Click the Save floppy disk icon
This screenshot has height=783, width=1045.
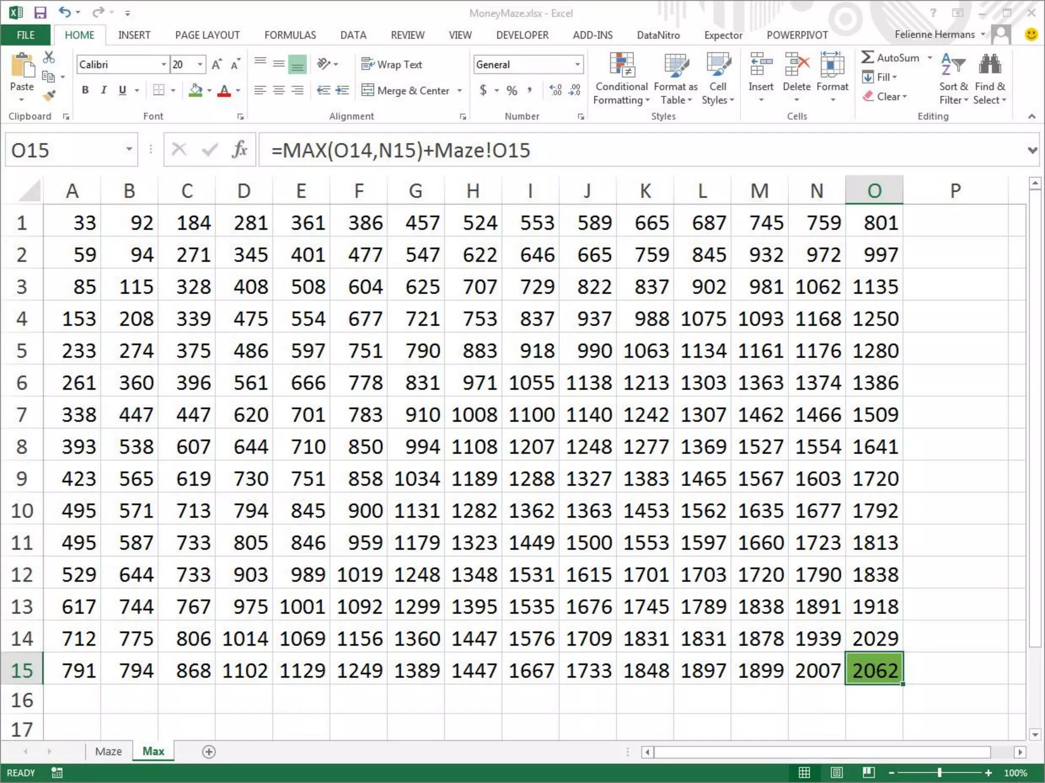40,12
